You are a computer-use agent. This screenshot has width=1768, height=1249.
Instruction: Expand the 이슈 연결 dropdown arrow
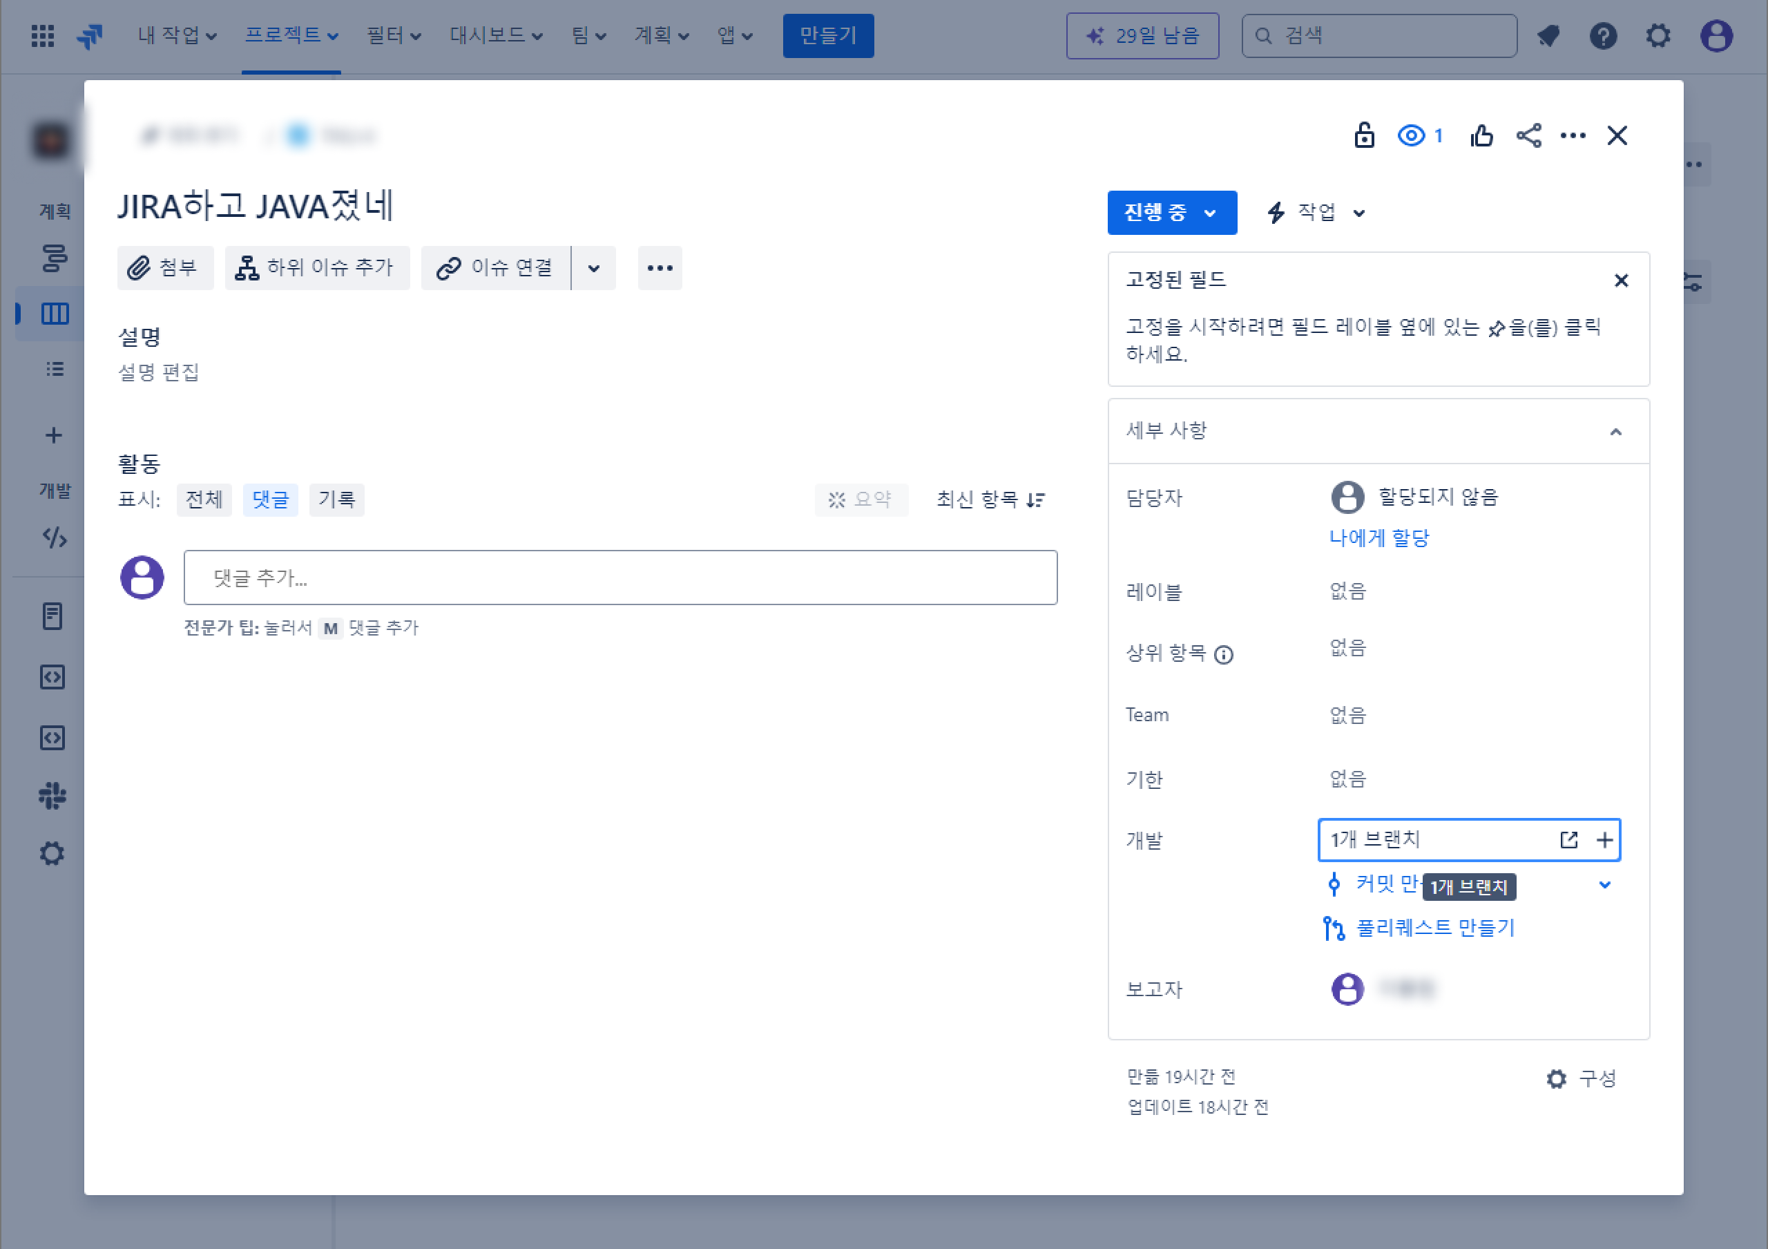tap(594, 268)
